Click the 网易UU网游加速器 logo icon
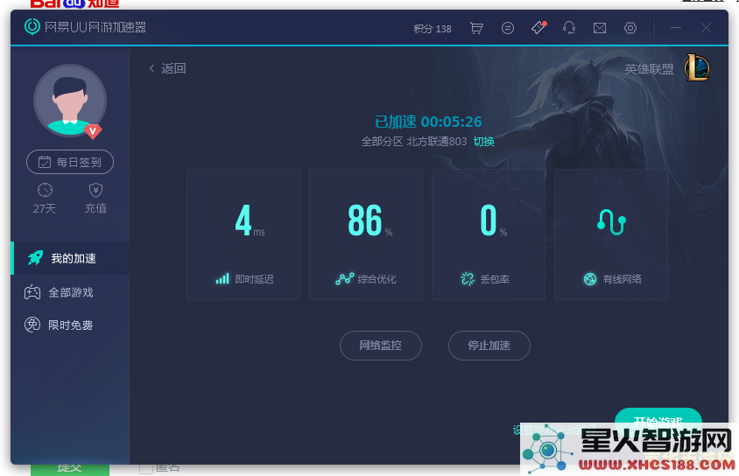The width and height of the screenshot is (739, 476). click(32, 27)
